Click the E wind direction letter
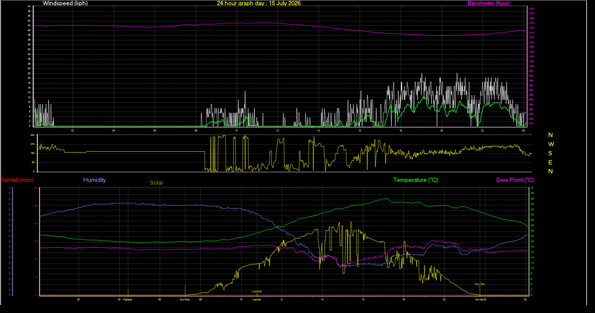This screenshot has width=595, height=313. pos(550,162)
